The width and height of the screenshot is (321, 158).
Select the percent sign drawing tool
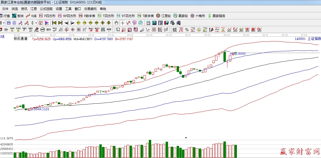coord(187,29)
